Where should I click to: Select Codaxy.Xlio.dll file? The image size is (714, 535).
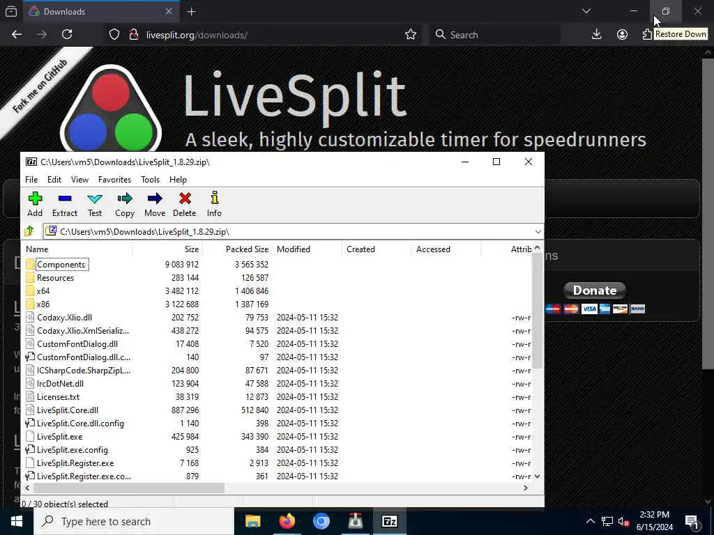pos(64,318)
